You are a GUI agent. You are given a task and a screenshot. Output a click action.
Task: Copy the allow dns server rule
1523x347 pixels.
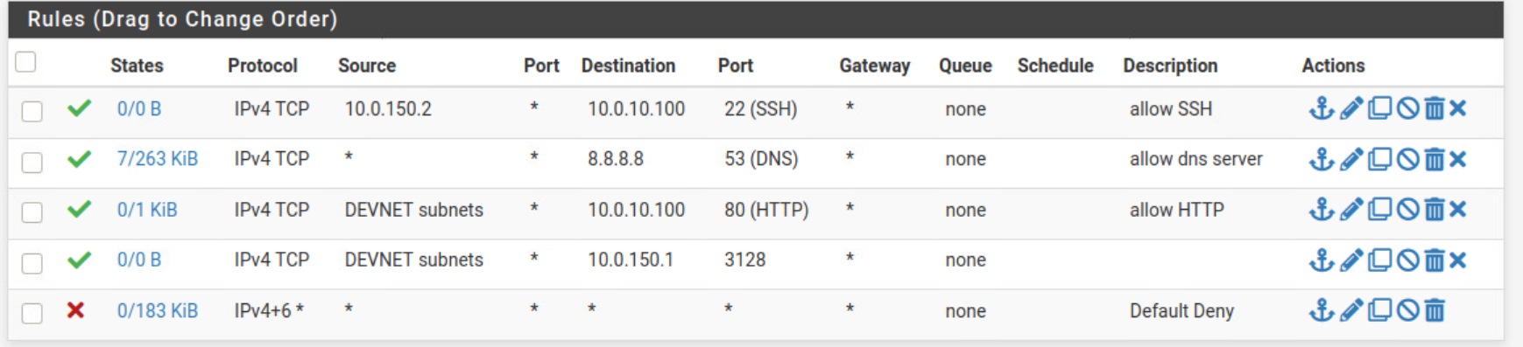coord(1379,159)
